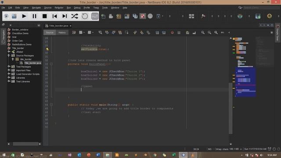Select the Order Calc project

pos(18,41)
